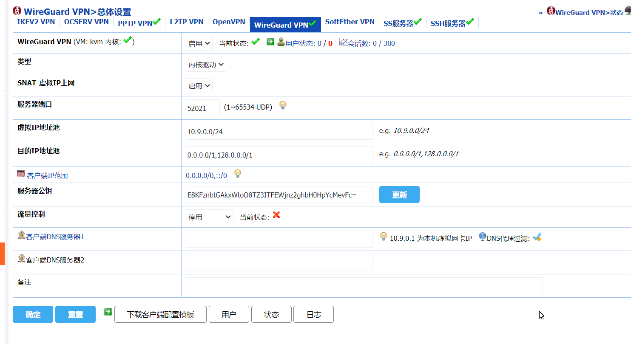Click the 用户 button
The height and width of the screenshot is (344, 631).
point(229,314)
